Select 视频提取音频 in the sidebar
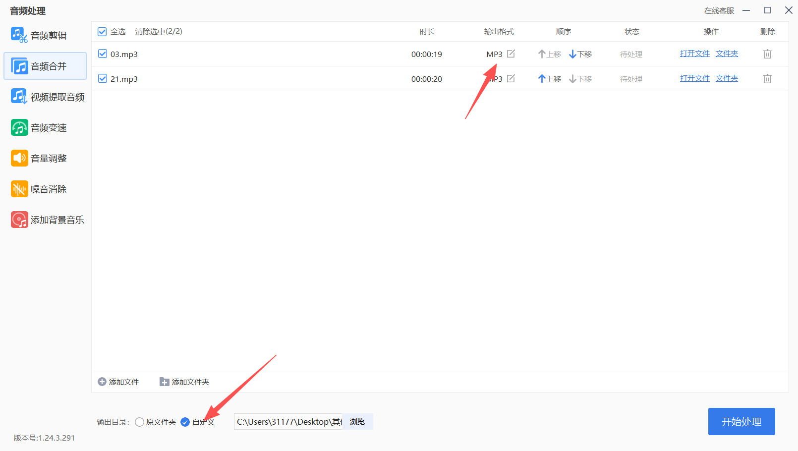798x451 pixels. [x=48, y=97]
